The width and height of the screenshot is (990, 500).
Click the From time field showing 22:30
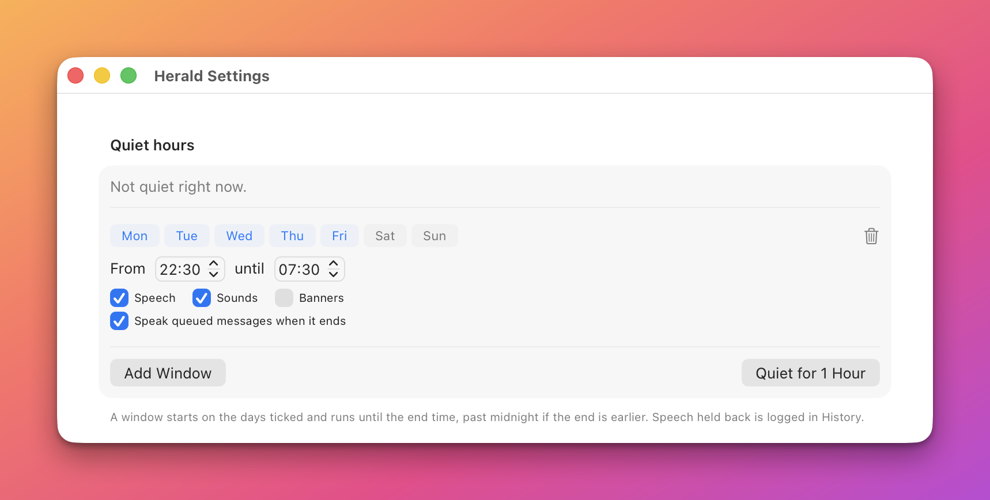pyautogui.click(x=180, y=269)
